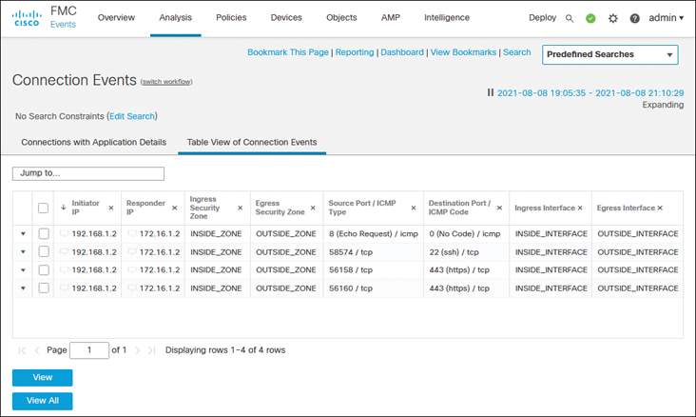The image size is (696, 417).
Task: Open the admin user menu
Action: (667, 18)
